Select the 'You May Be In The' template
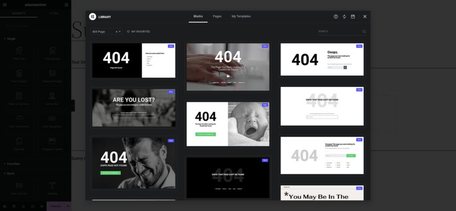The height and width of the screenshot is (211, 456). (322, 193)
